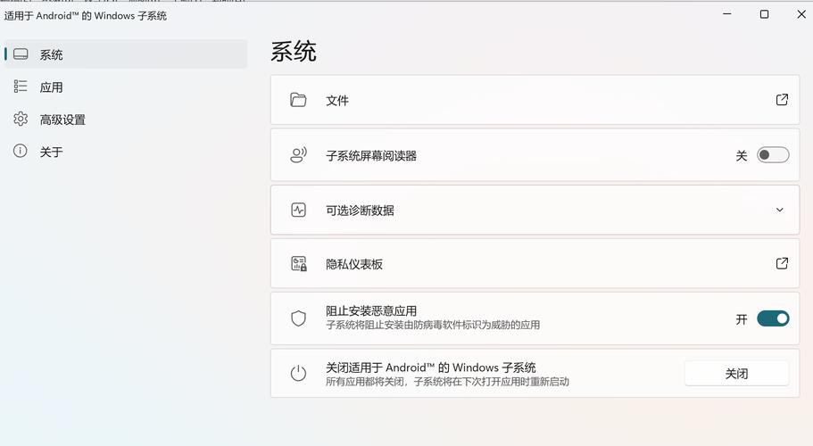The image size is (813, 446).
Task: Click the 文件 row label
Action: click(337, 101)
